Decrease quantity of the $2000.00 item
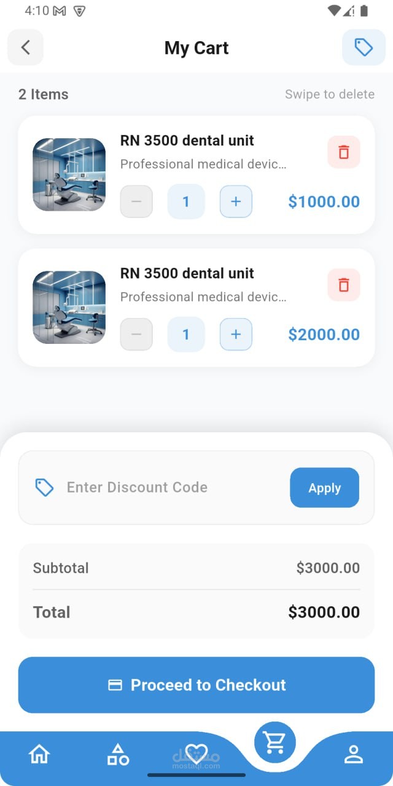This screenshot has width=393, height=786. click(x=136, y=334)
